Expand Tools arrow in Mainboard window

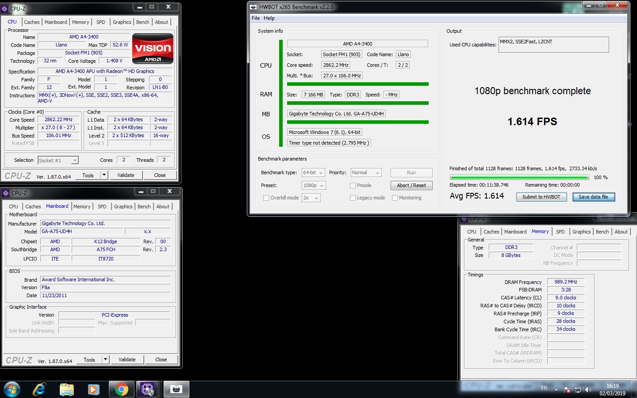tap(105, 360)
